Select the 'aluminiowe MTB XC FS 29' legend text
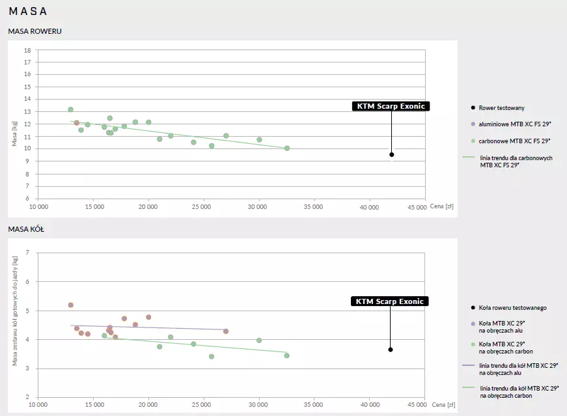This screenshot has height=416, width=567. click(x=515, y=124)
